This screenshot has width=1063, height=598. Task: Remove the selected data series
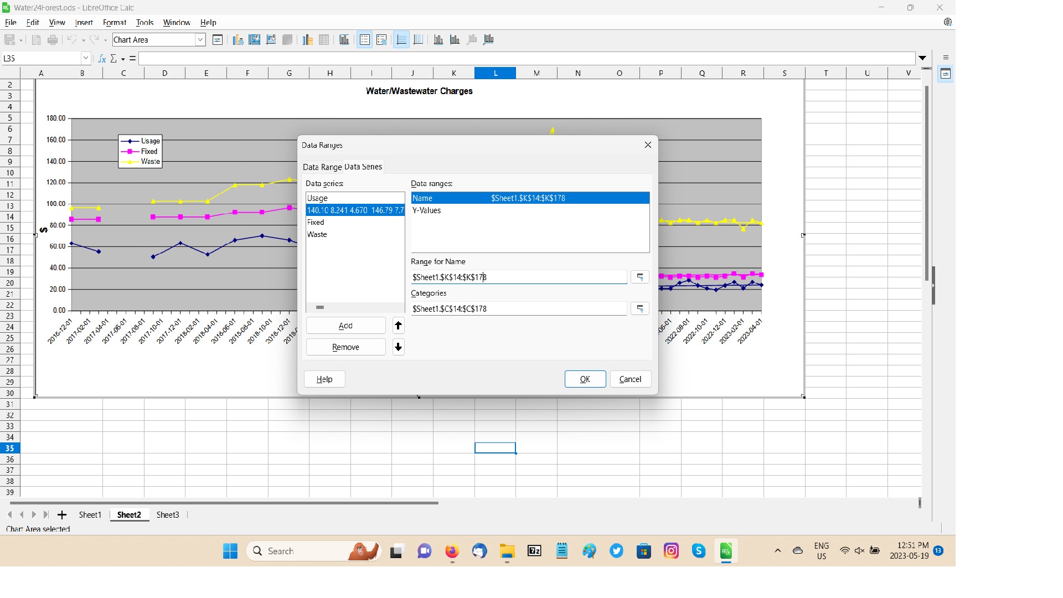pyautogui.click(x=345, y=347)
